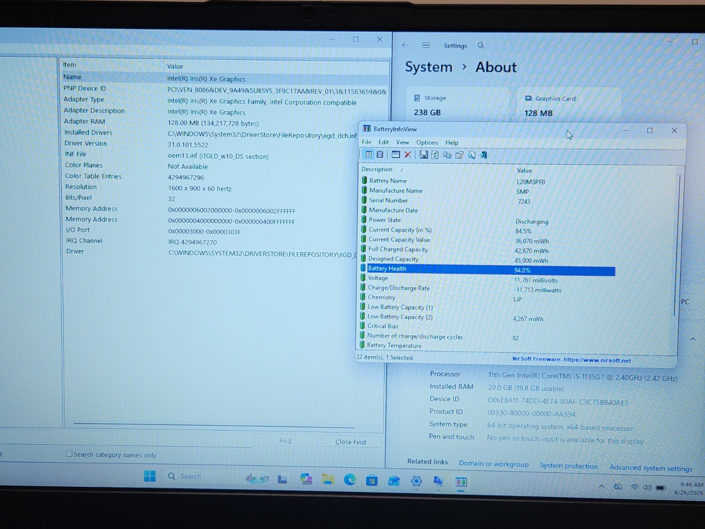Click the clipboard Battery Log toolbar icon
The width and height of the screenshot is (705, 529).
tap(380, 155)
